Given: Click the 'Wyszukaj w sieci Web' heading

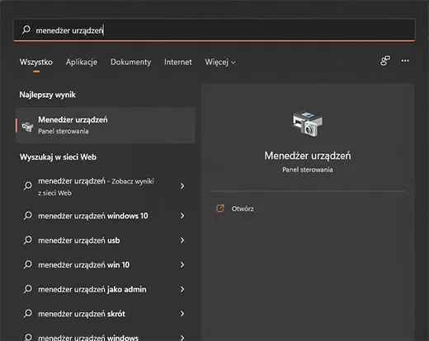Looking at the screenshot, I should [x=58, y=157].
